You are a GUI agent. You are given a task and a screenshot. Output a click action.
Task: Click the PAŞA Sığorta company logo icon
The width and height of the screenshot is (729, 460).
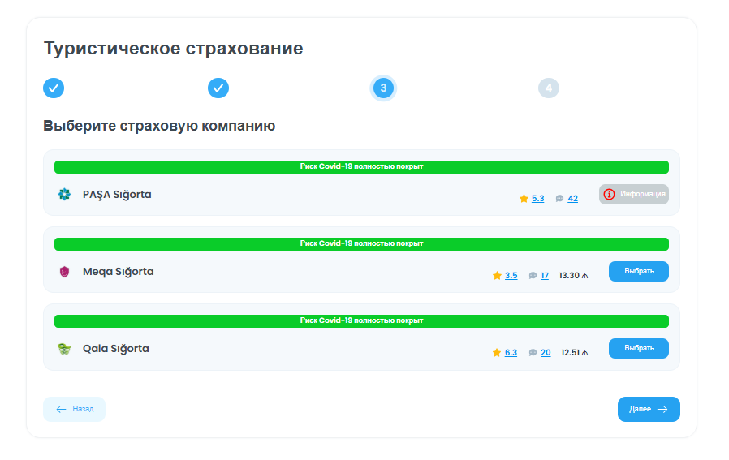pos(64,195)
